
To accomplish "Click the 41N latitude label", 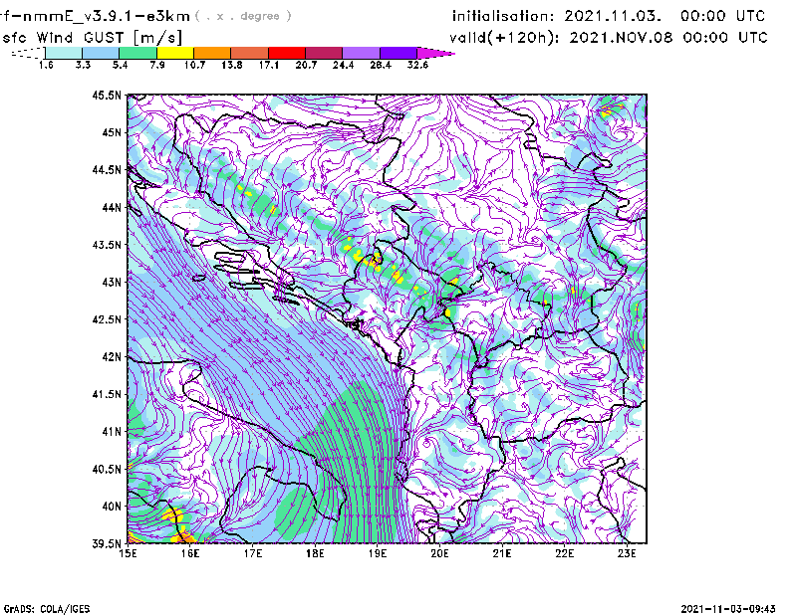I will click(x=112, y=432).
